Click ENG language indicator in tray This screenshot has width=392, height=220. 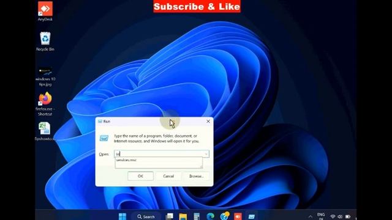321,216
